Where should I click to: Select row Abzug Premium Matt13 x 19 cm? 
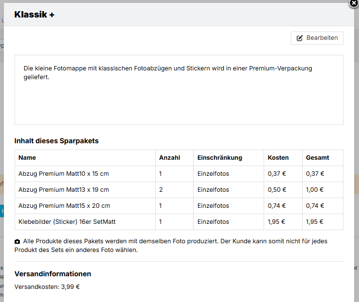click(x=179, y=190)
